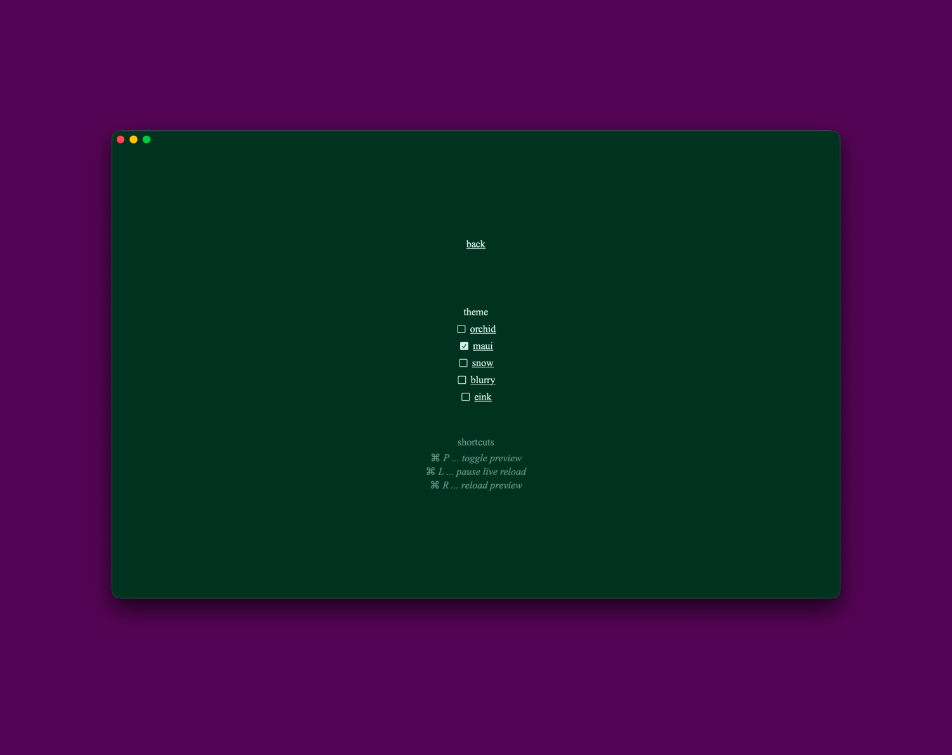Click the maui theme text link
952x755 pixels.
point(482,346)
